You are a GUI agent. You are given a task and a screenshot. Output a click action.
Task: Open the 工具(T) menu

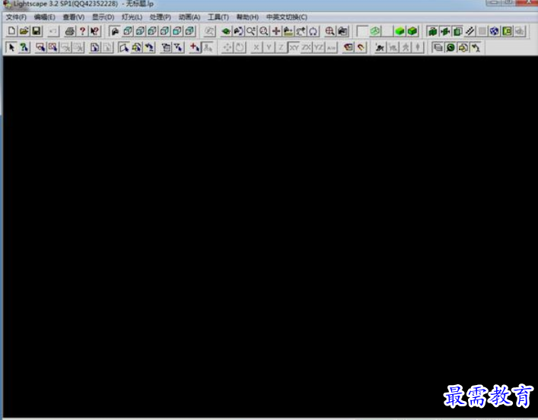pos(218,17)
